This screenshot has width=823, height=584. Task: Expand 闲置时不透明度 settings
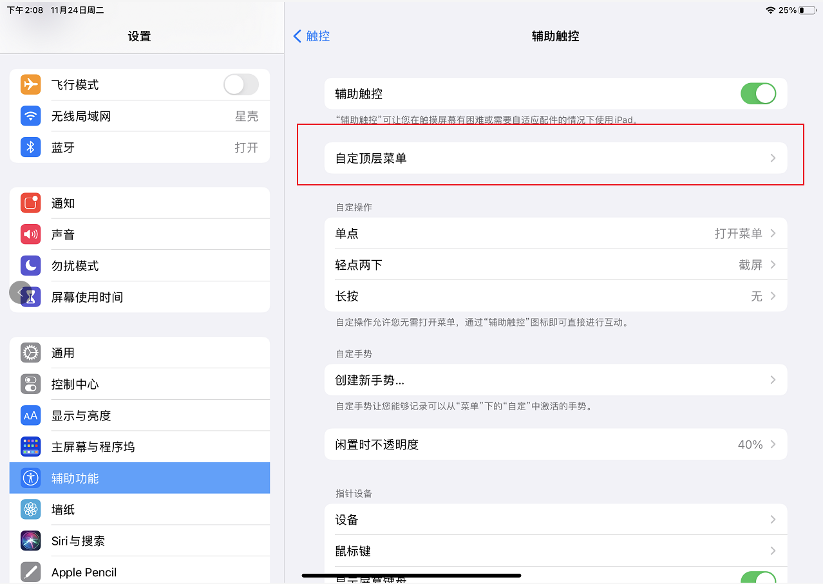555,444
